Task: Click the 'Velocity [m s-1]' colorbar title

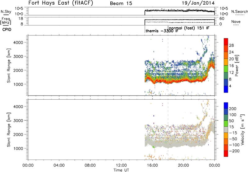Action: click(x=242, y=129)
